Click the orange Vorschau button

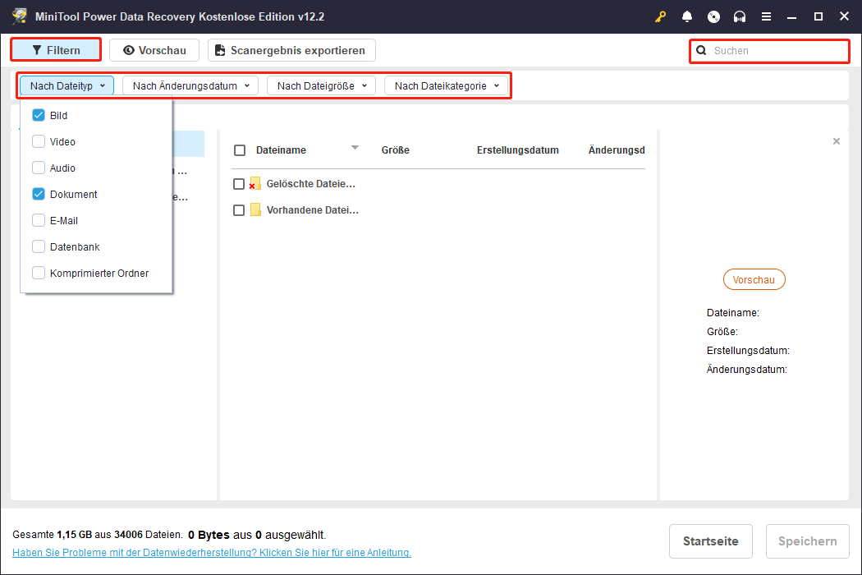tap(754, 279)
